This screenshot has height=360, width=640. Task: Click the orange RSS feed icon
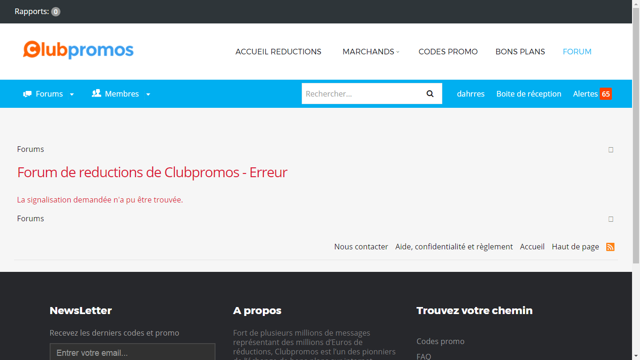[x=610, y=247]
